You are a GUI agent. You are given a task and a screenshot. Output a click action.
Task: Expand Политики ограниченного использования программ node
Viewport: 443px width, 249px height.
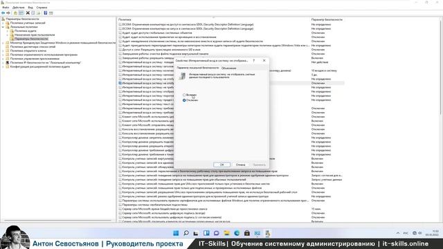3,55
